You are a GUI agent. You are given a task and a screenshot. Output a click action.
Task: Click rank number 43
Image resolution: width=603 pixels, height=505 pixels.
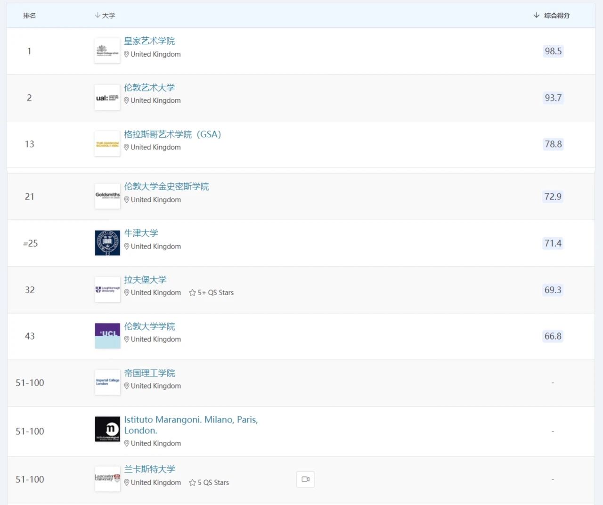point(30,336)
